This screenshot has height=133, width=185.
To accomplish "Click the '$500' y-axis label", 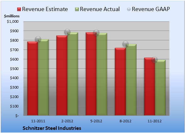I will (x=14, y=69).
